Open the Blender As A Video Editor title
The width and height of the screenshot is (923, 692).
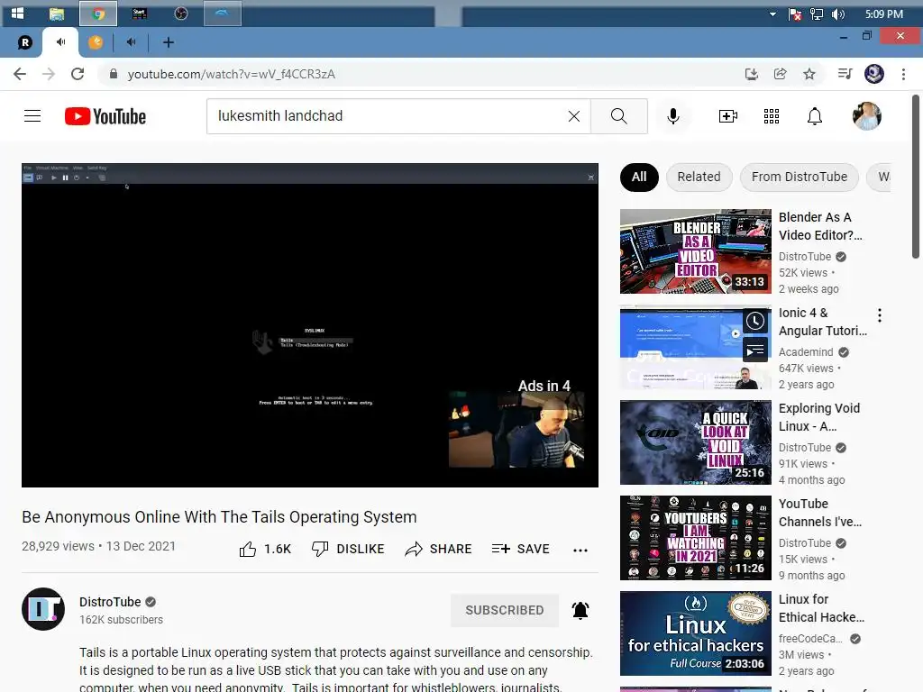(x=820, y=226)
